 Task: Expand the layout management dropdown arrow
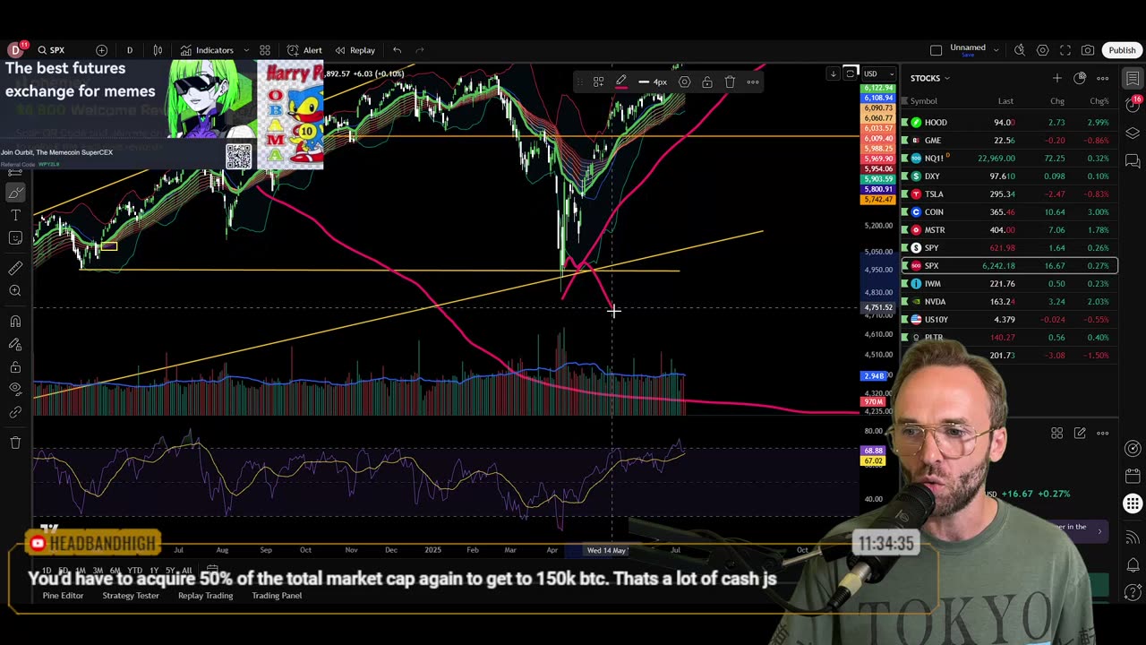click(x=996, y=50)
